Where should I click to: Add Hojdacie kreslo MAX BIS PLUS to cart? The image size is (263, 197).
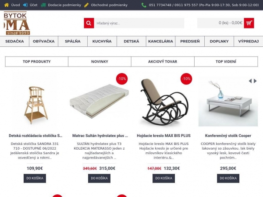[x=163, y=178]
